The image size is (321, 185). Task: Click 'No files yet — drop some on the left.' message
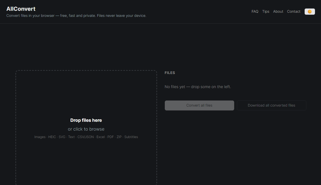198,87
